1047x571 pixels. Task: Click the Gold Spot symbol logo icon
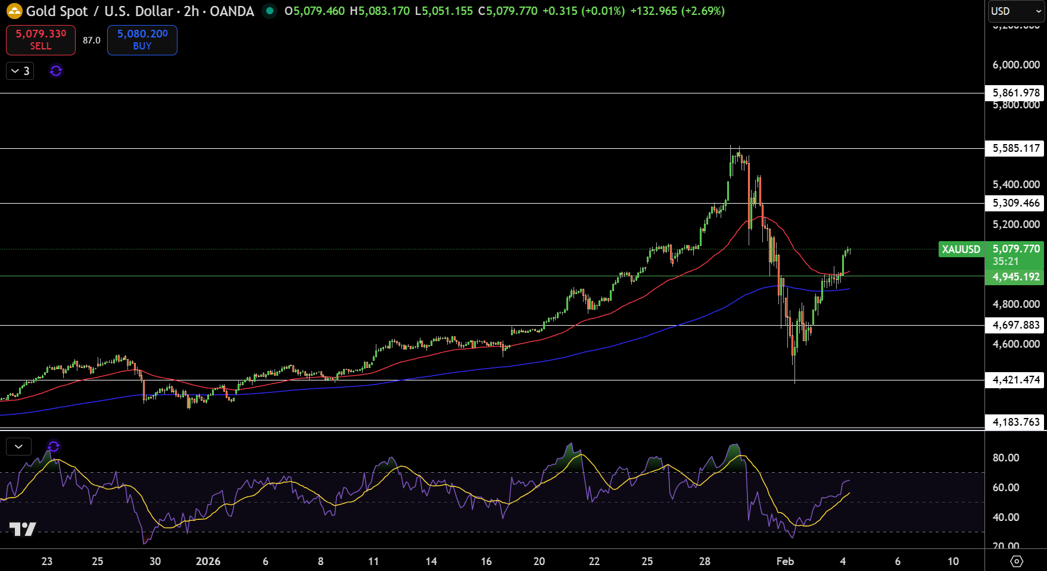[14, 11]
